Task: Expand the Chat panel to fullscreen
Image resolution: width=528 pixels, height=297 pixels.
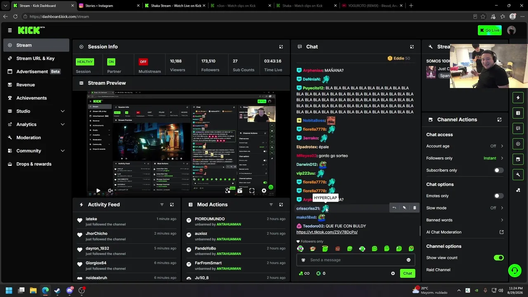Action: click(x=412, y=47)
